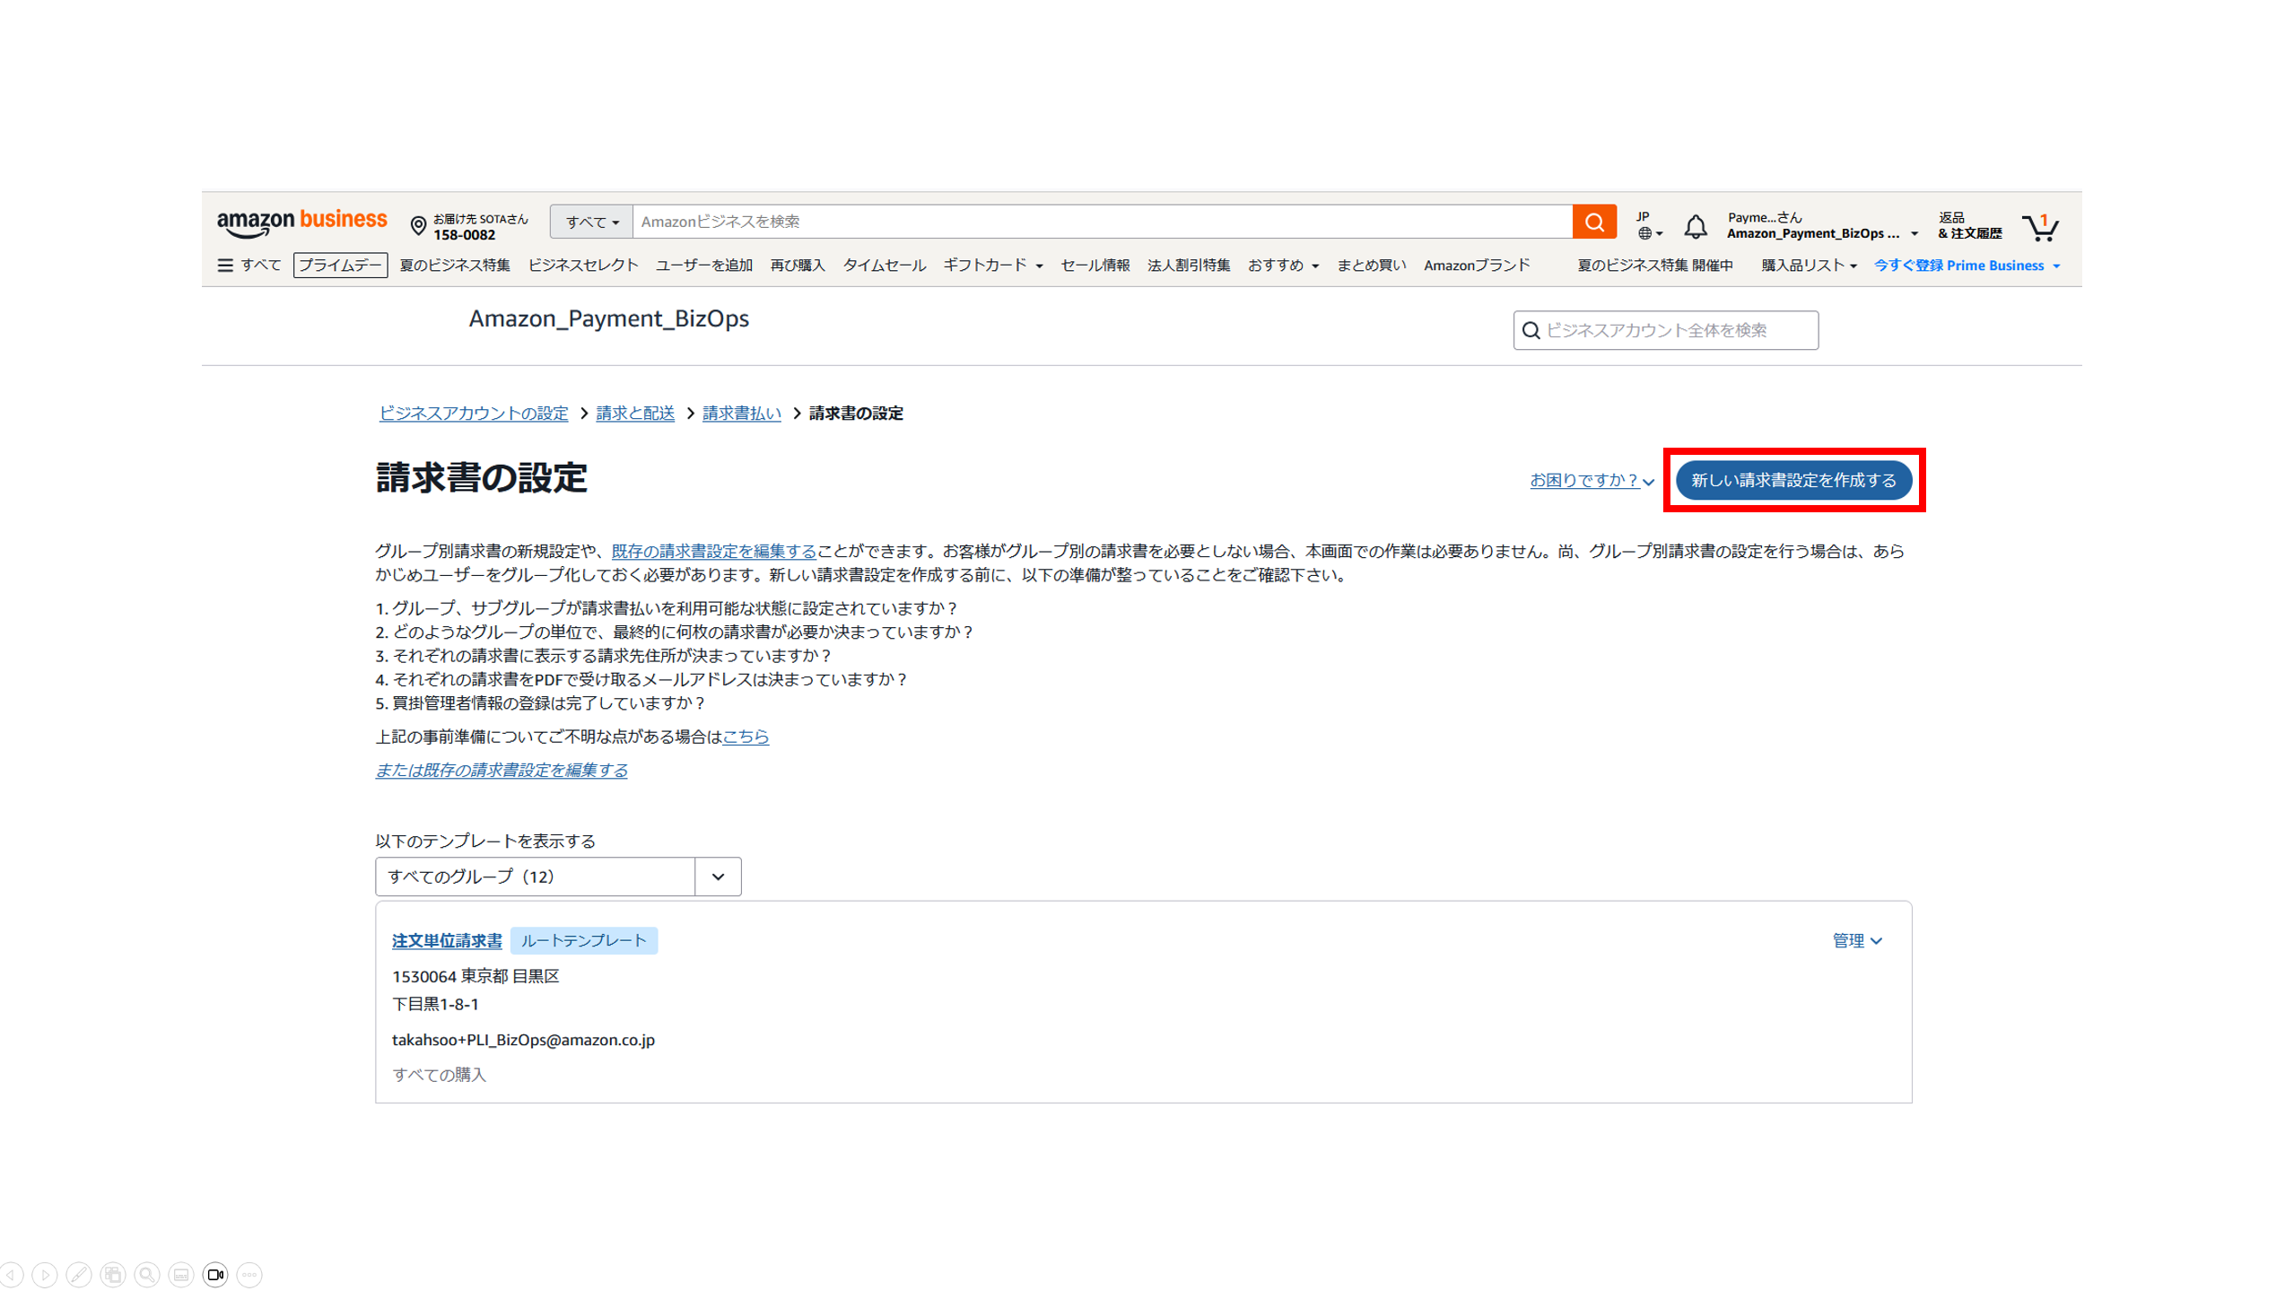Open 夏のビジネス特集 nav item
Screen dimensions: 2285x1291
pyautogui.click(x=455, y=266)
